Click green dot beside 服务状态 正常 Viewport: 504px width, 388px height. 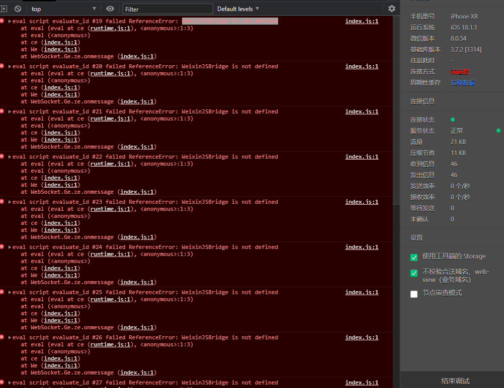498,131
